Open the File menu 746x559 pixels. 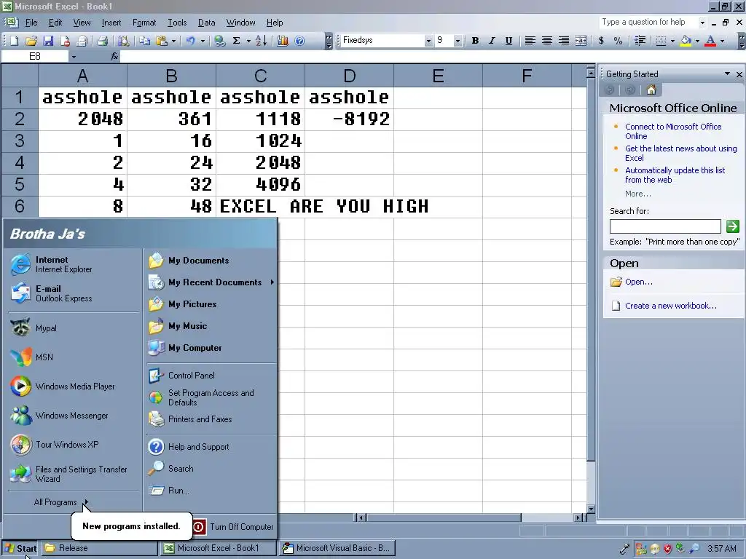pos(31,23)
